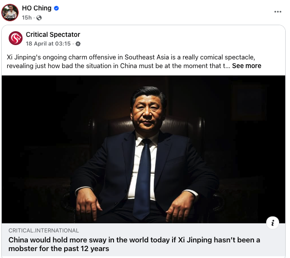Click the gear icon next to 18 April timestamp
290x258 pixels.
pyautogui.click(x=78, y=44)
